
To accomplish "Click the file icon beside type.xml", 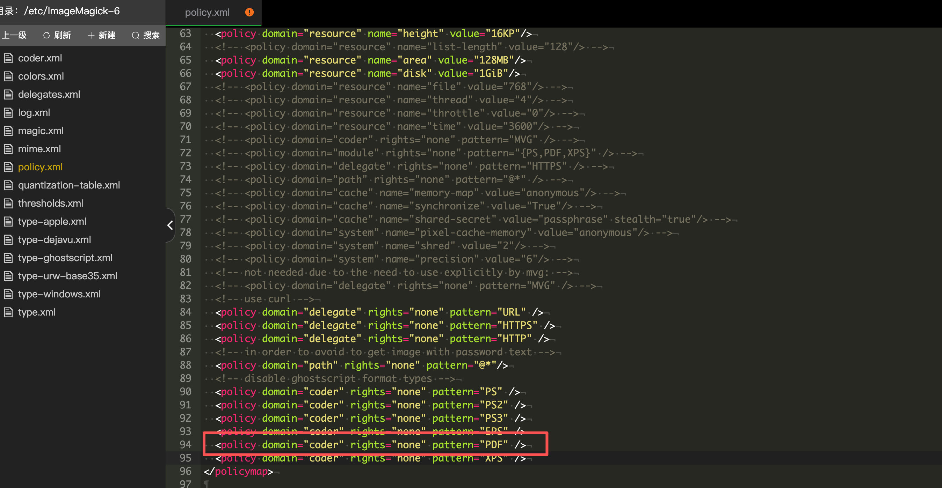I will pos(8,312).
